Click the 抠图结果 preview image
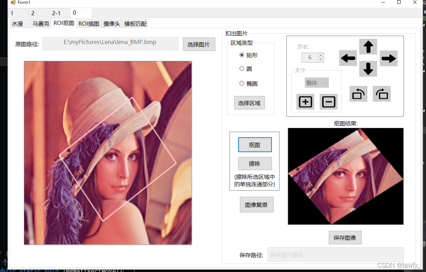Screen dimensions: 426x272 tap(345, 176)
